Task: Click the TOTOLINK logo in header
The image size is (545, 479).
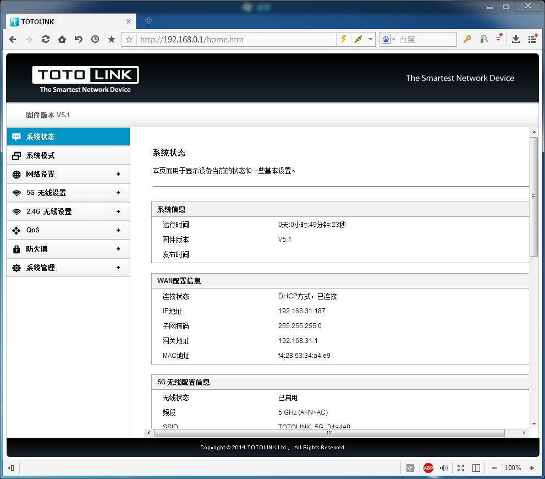Action: (x=85, y=79)
